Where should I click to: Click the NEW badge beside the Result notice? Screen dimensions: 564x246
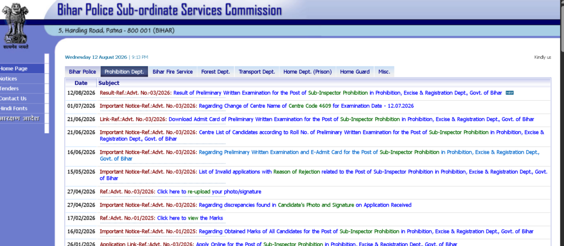pos(509,93)
